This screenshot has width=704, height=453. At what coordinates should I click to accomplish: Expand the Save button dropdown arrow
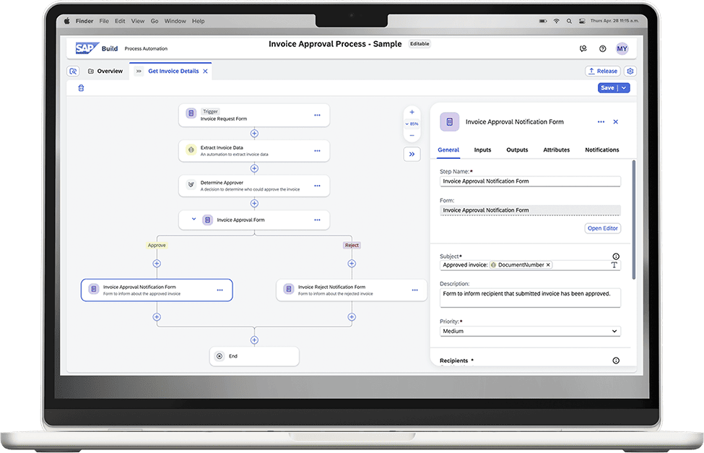tap(624, 88)
